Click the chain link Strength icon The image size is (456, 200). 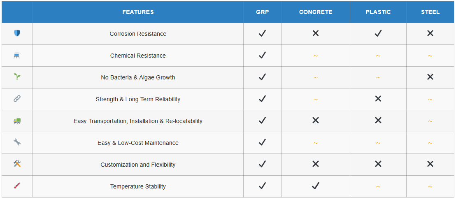(x=17, y=99)
